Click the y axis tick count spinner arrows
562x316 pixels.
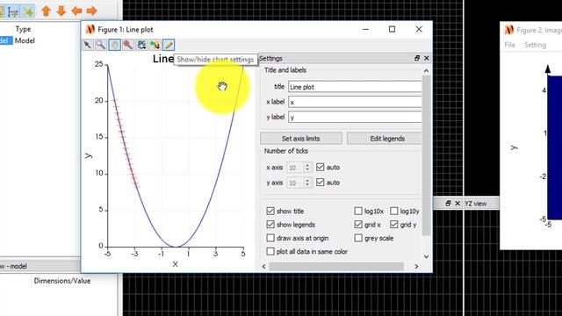[307, 183]
